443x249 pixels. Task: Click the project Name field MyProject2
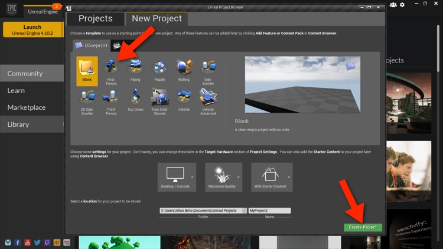point(269,211)
